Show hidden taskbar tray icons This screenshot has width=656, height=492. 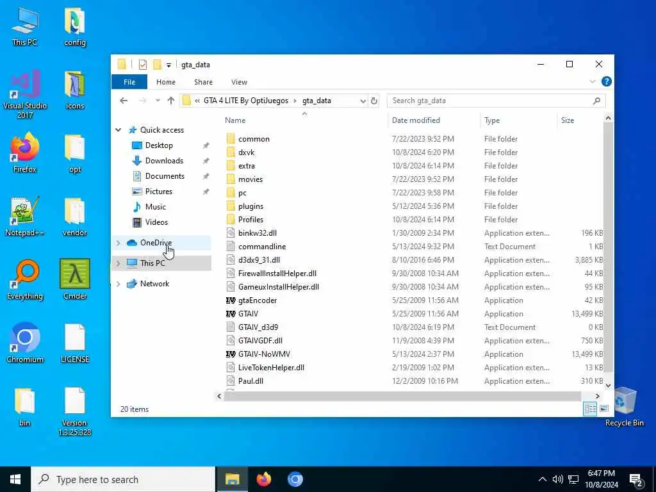[542, 479]
